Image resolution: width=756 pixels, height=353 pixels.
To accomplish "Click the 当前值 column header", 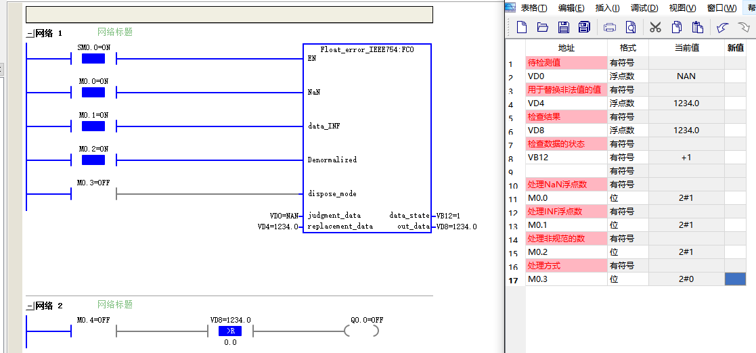I will (x=686, y=48).
